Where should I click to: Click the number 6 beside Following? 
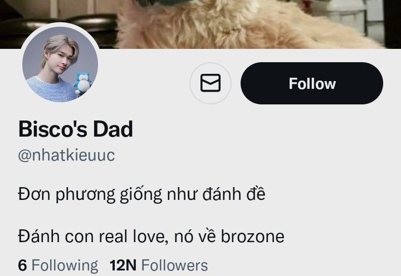22,265
